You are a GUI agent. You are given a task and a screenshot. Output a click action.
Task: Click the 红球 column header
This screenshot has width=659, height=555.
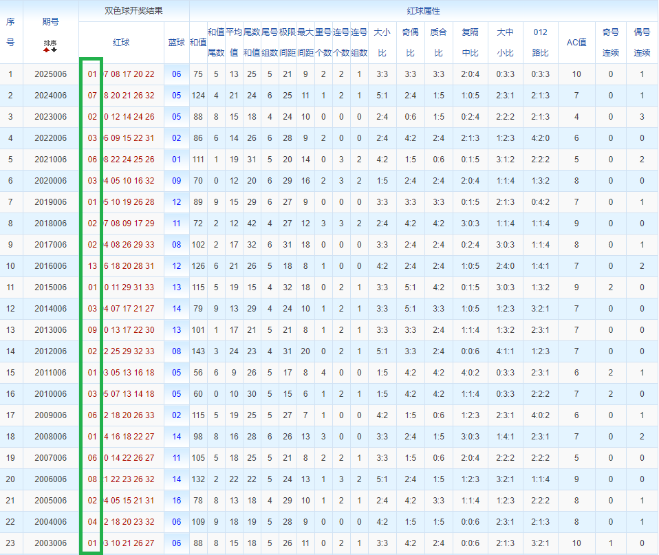[122, 43]
